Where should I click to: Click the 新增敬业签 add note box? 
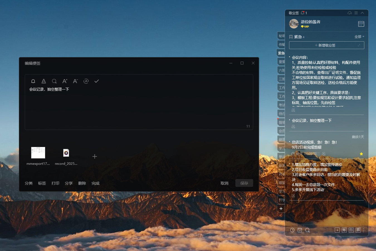click(327, 45)
